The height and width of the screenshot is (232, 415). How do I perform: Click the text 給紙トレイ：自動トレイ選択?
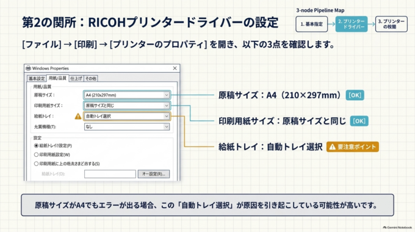pos(270,147)
